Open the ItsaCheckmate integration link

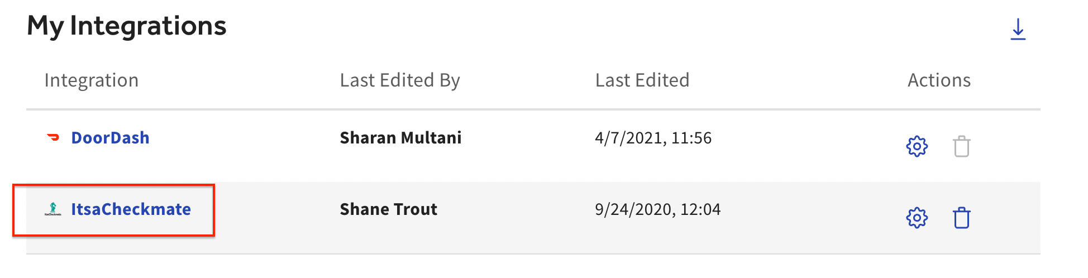(x=131, y=209)
